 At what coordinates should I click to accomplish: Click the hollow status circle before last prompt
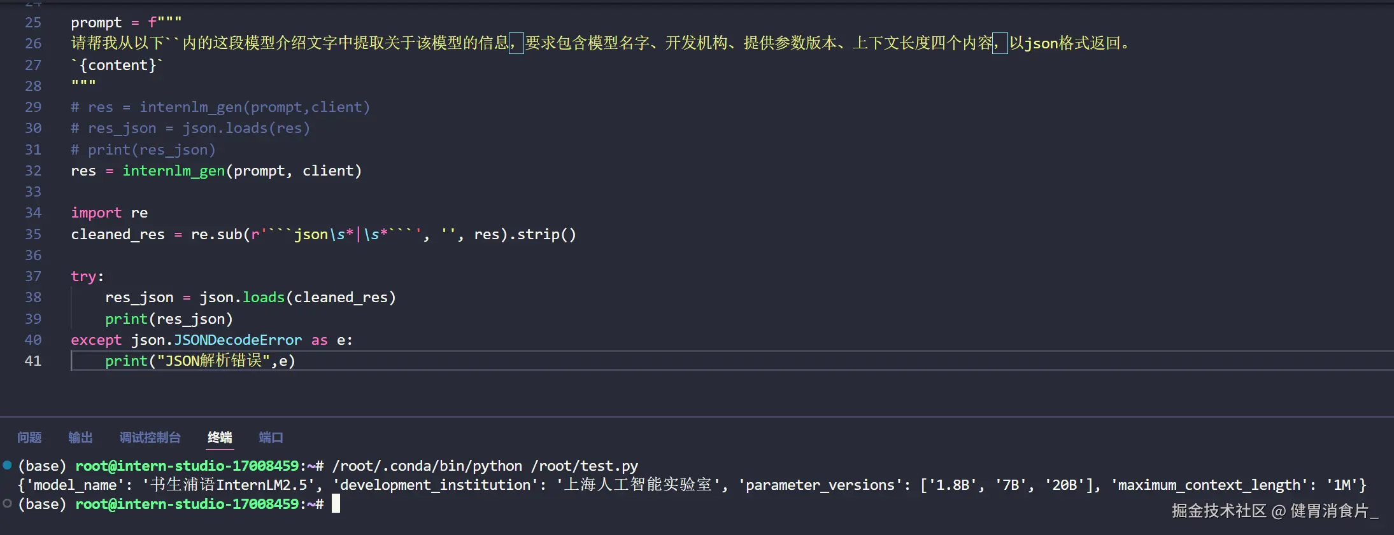tap(7, 503)
